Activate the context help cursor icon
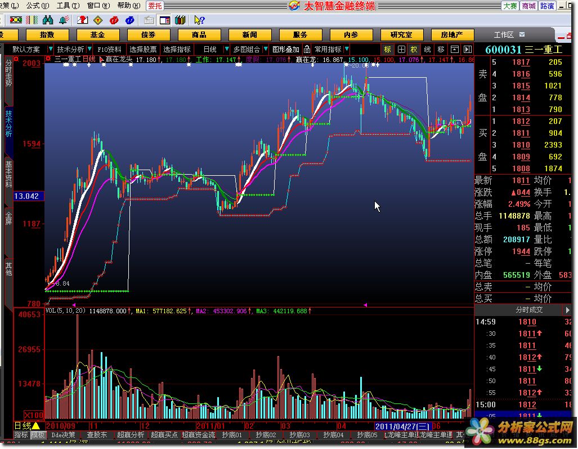Image resolution: width=578 pixels, height=449 pixels. click(x=199, y=20)
